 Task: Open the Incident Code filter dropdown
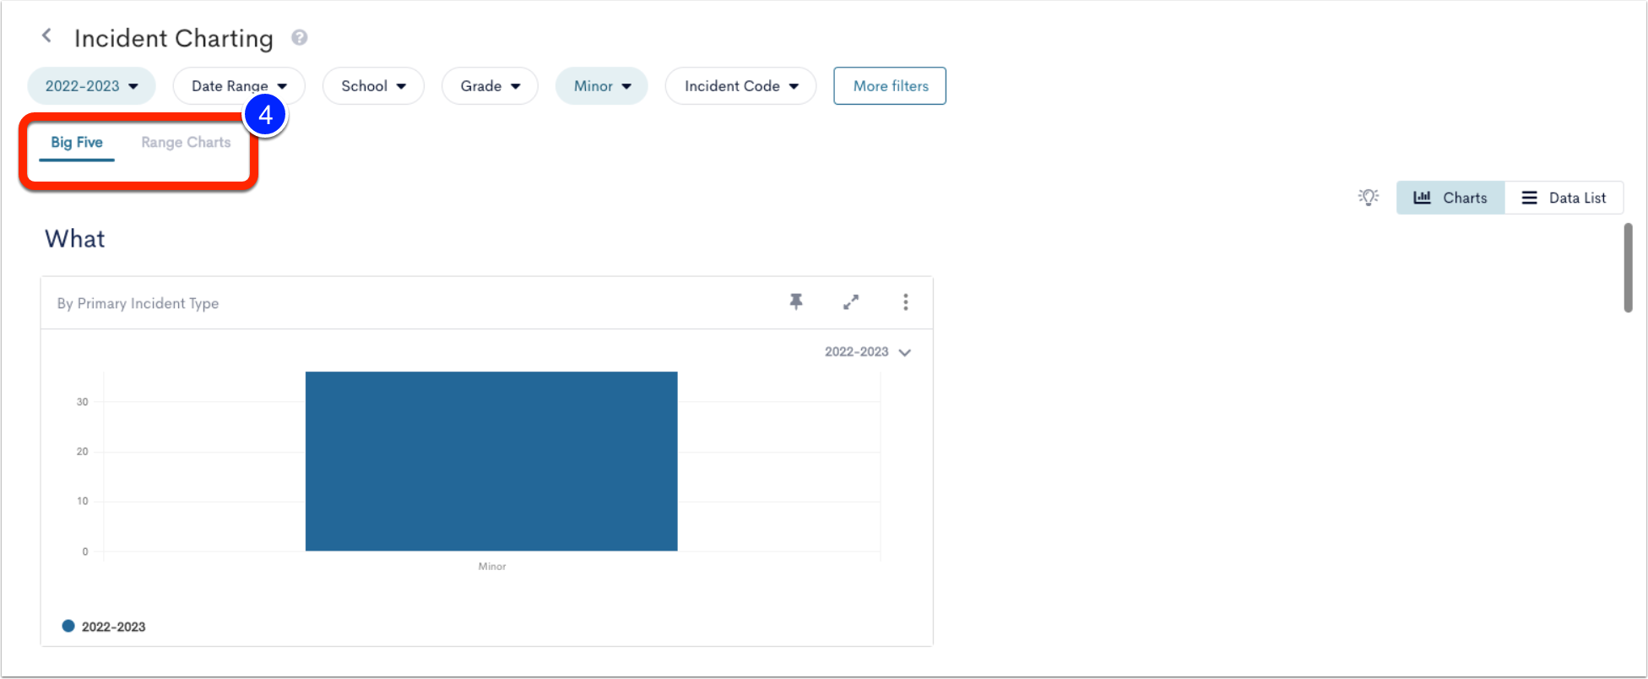[x=740, y=86]
